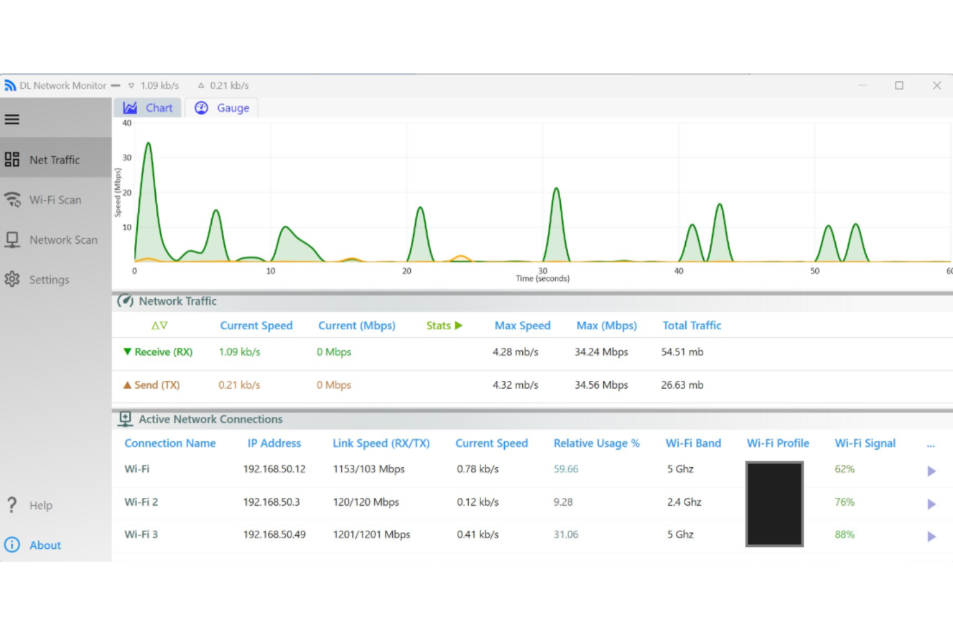Open Settings
953x635 pixels.
[49, 279]
